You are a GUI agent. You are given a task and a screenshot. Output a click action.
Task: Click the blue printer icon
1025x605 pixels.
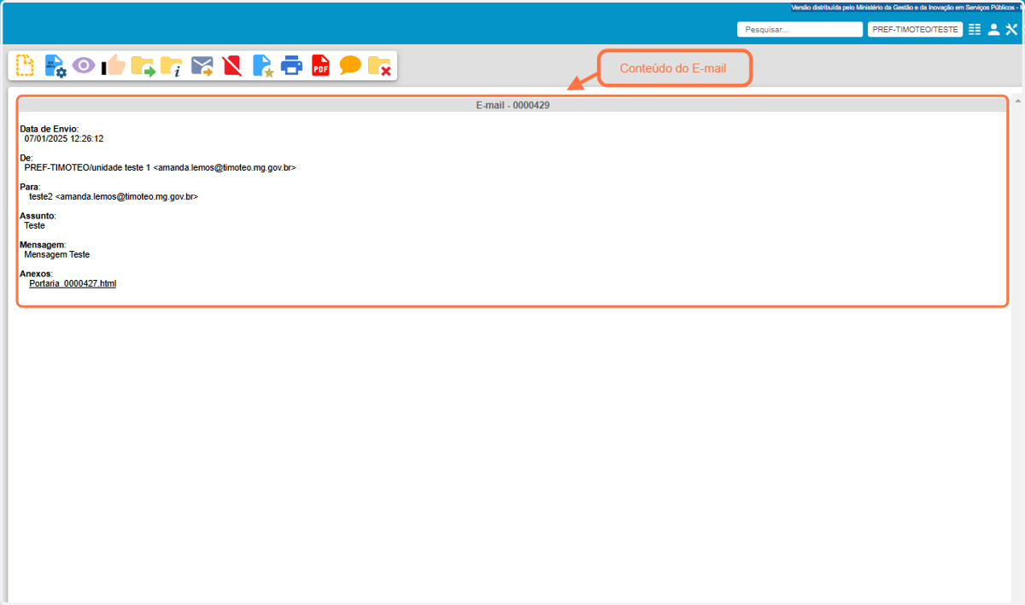[x=291, y=66]
